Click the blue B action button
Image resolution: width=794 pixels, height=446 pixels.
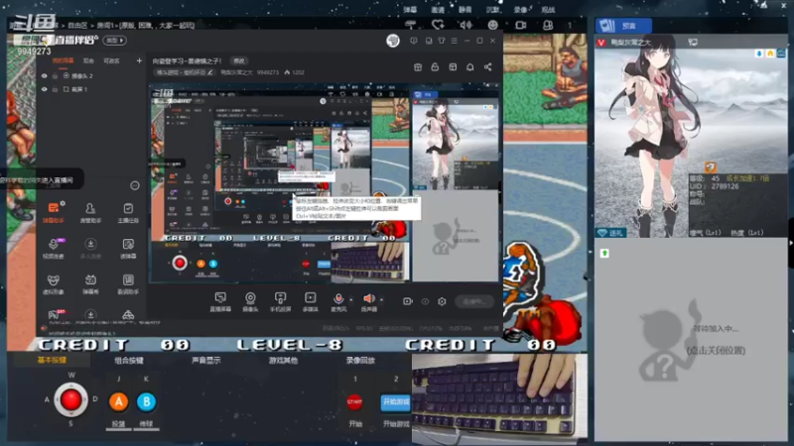pyautogui.click(x=146, y=402)
